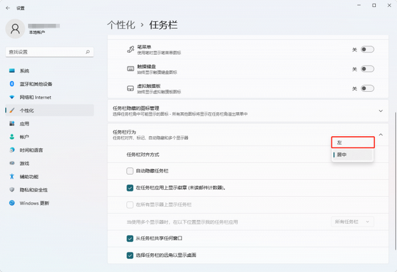The width and height of the screenshot is (397, 272).
Task: Open 时间和语言 sidebar item
Action: (49, 150)
